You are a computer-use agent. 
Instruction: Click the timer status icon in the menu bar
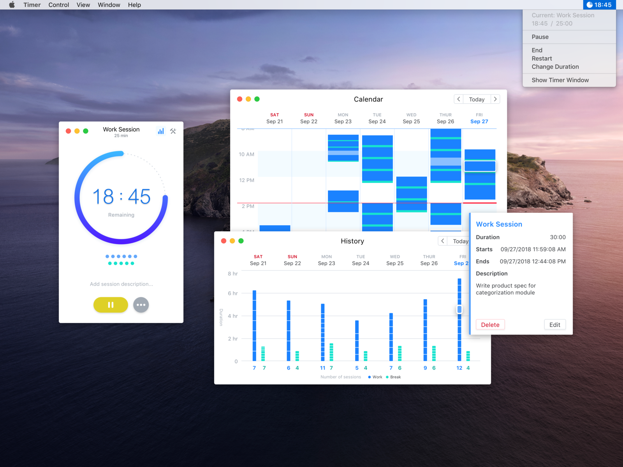point(589,5)
